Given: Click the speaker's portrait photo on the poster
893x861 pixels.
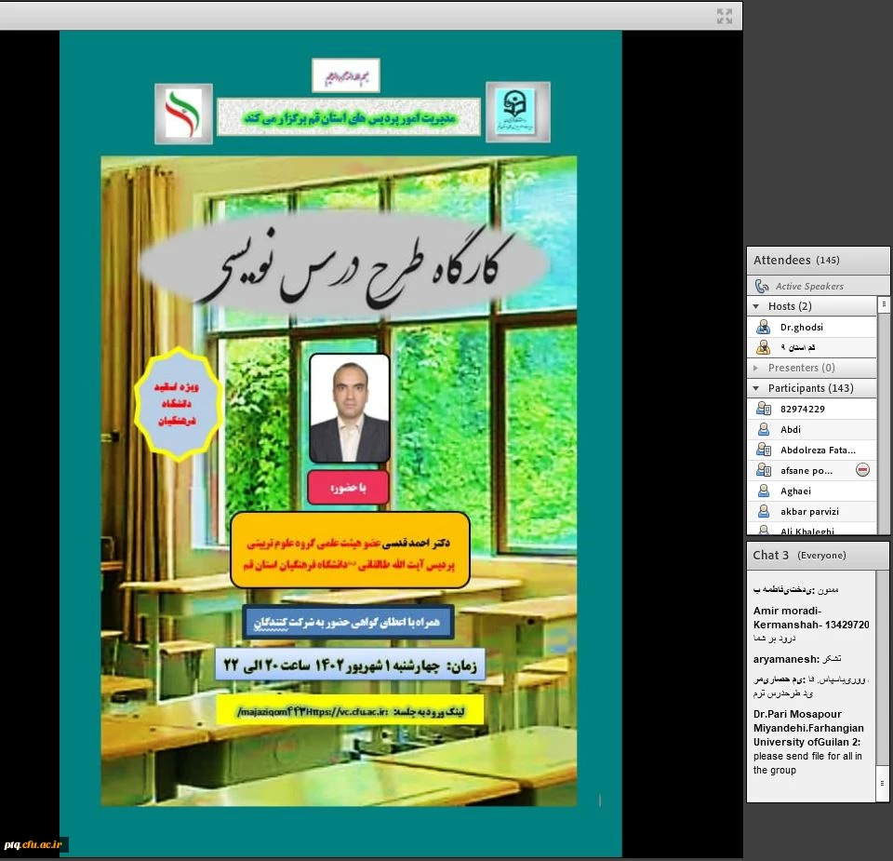Looking at the screenshot, I should pyautogui.click(x=349, y=410).
